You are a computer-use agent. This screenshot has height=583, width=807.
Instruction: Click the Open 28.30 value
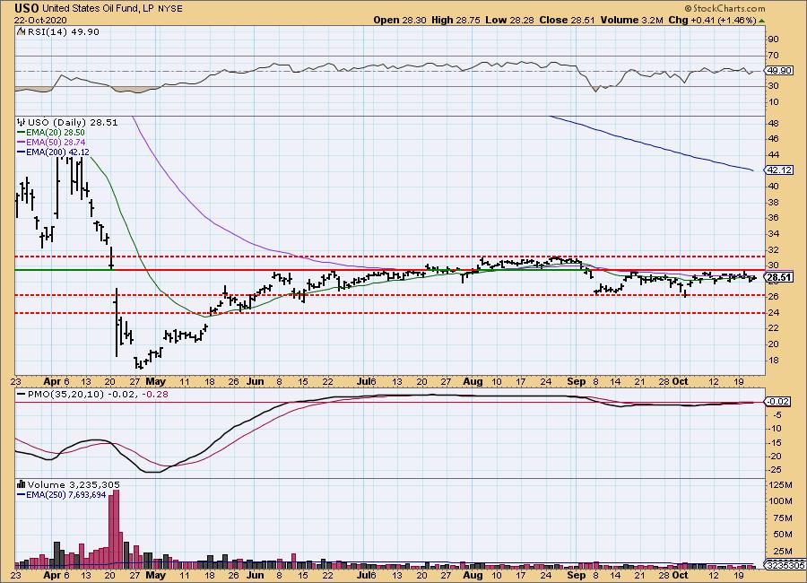[400, 20]
